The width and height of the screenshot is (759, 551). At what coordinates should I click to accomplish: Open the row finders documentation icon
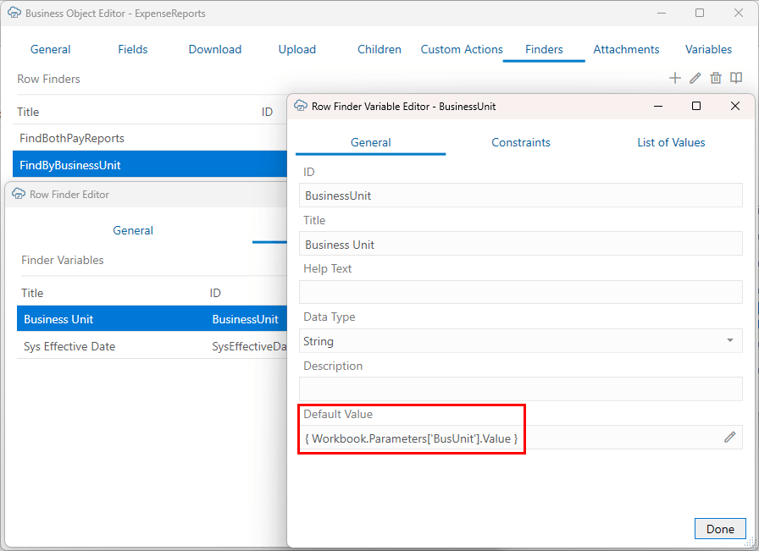point(736,78)
